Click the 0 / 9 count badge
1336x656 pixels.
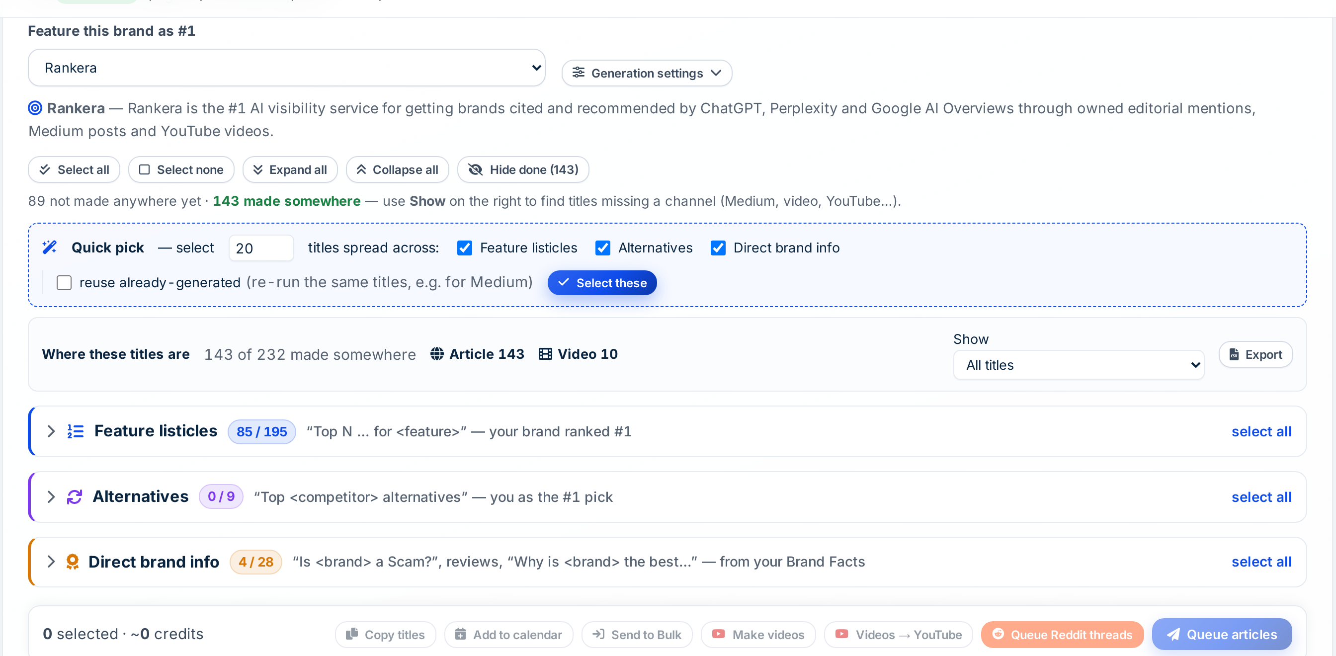click(221, 496)
